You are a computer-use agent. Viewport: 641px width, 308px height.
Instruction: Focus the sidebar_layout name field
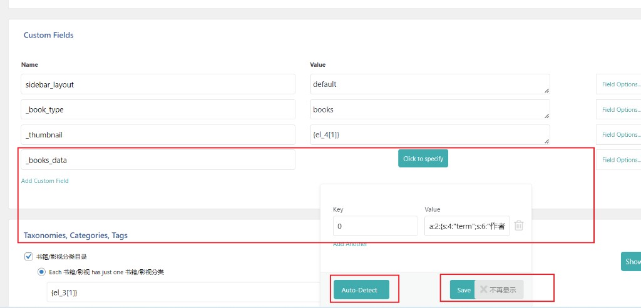tap(158, 84)
